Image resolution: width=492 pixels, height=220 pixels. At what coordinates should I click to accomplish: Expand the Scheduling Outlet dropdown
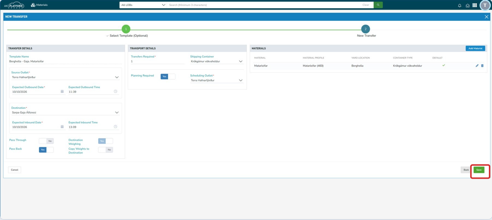[241, 80]
